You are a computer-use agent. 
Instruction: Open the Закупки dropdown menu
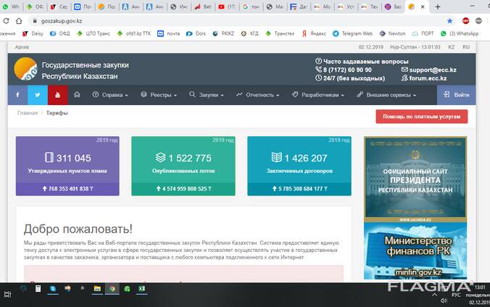207,95
